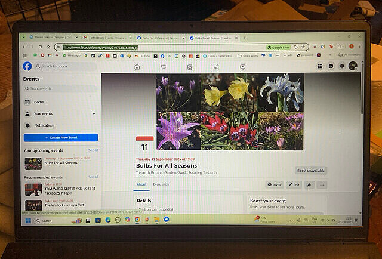Close the Online Graphic Designer tab

[x=77, y=37]
